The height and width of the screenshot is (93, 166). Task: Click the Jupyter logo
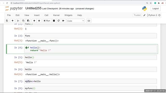tap(14, 9)
